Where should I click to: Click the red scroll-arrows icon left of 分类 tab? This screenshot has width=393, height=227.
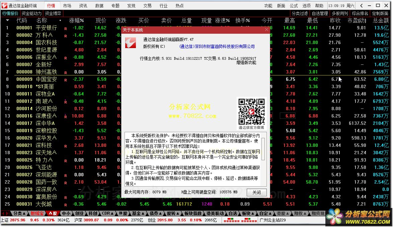pyautogui.click(x=5, y=213)
